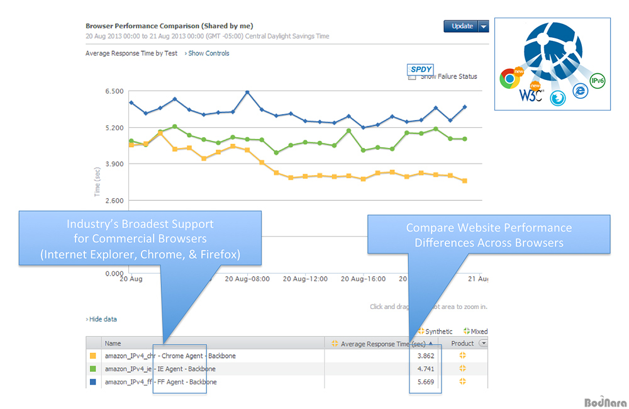Click the orange Chrome Agent color swatch
This screenshot has height=409, width=629.
[93, 356]
